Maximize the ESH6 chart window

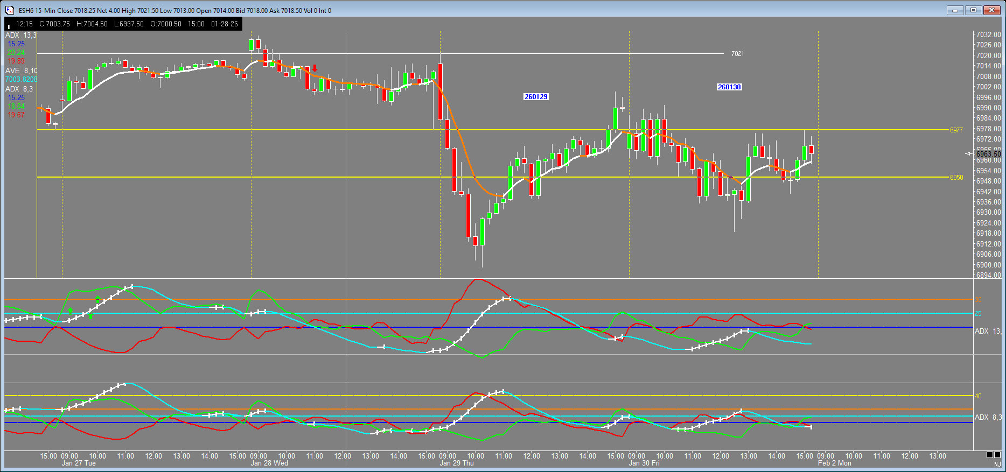pos(973,10)
